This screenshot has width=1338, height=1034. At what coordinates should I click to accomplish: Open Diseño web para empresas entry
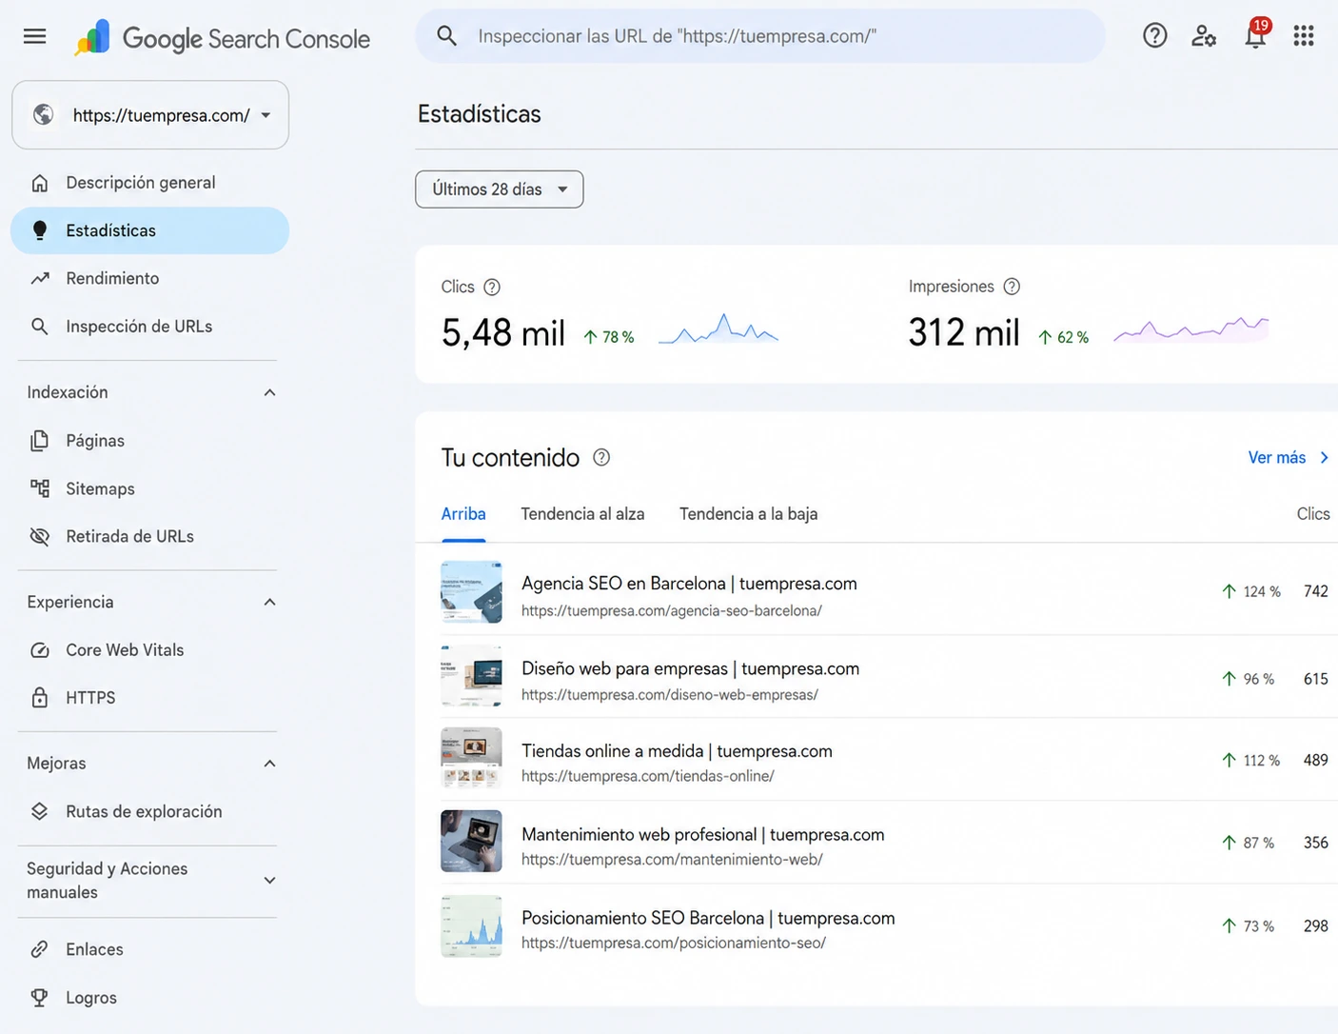pyautogui.click(x=690, y=668)
